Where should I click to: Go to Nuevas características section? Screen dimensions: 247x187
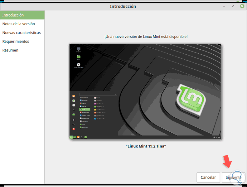pos(22,33)
